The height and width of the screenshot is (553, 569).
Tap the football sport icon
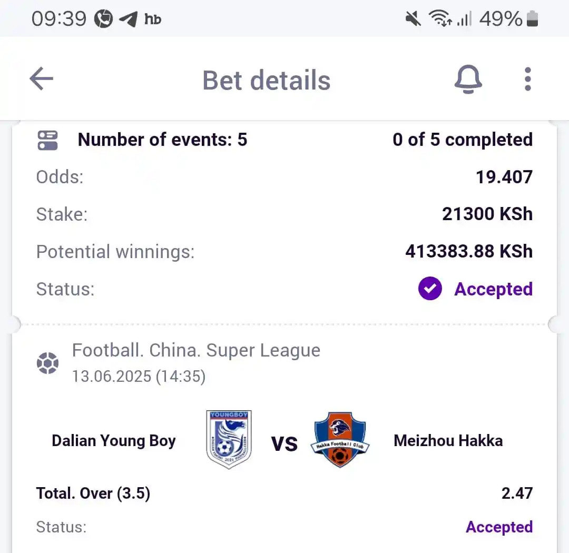point(47,363)
